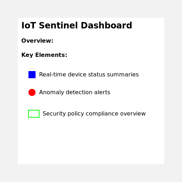Select the Overview: section heading

[37, 41]
